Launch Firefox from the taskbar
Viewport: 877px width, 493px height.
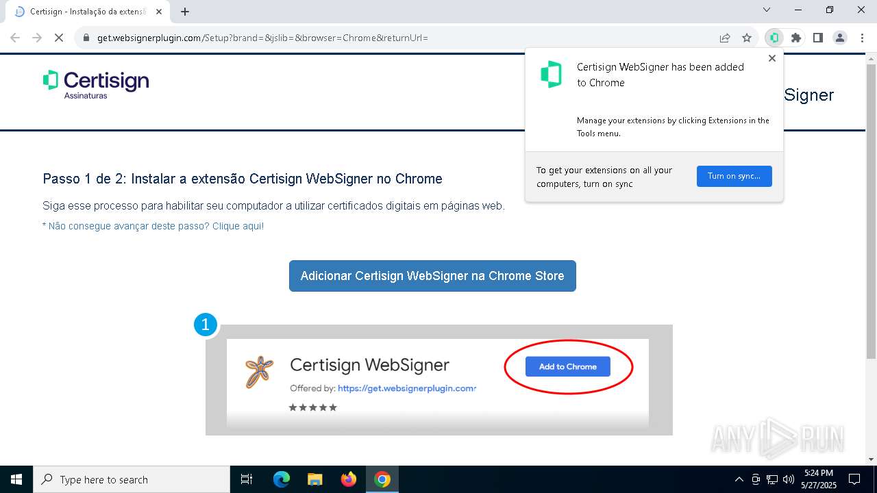[x=349, y=479]
